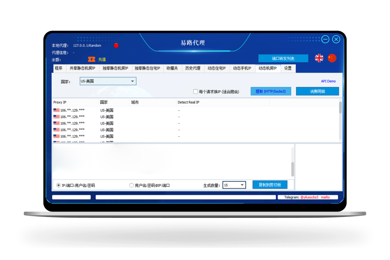The image size is (390, 260).
Task: Close the 易路代理 window
Action: (336, 39)
